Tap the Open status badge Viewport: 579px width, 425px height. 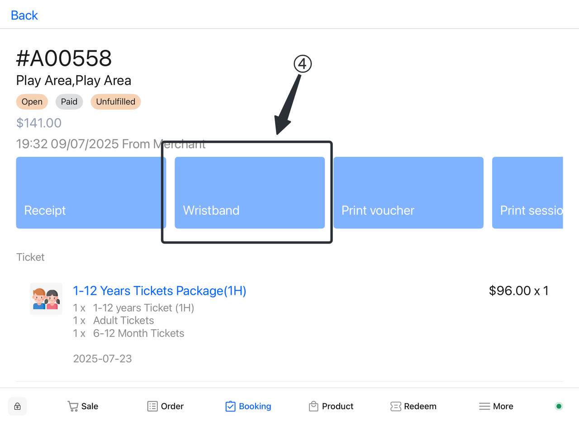(32, 102)
